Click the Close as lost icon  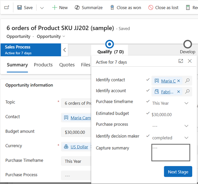151,8
